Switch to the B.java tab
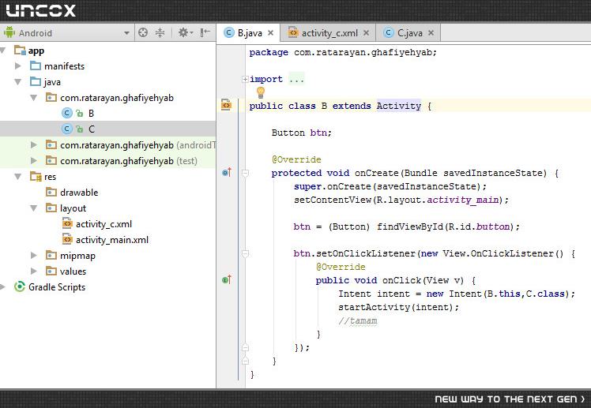591x408 pixels. click(x=249, y=32)
